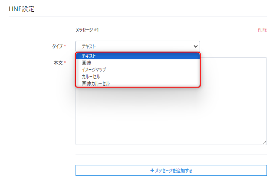
Task: Select the イメージマップ option
Action: pos(94,70)
